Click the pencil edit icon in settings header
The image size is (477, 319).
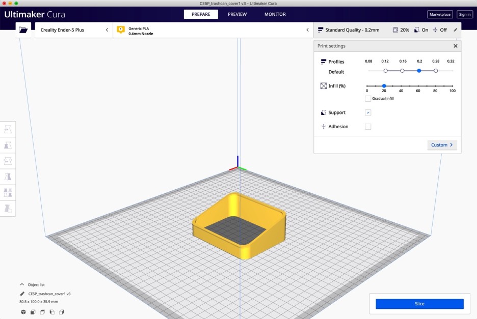[x=456, y=30]
